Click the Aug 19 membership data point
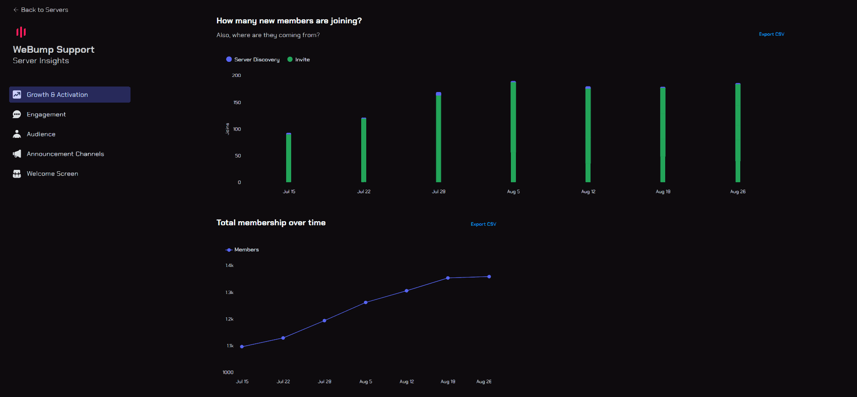The image size is (857, 397). 448,278
